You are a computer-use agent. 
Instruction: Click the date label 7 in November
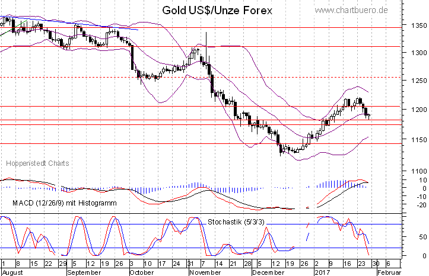(x=203, y=264)
